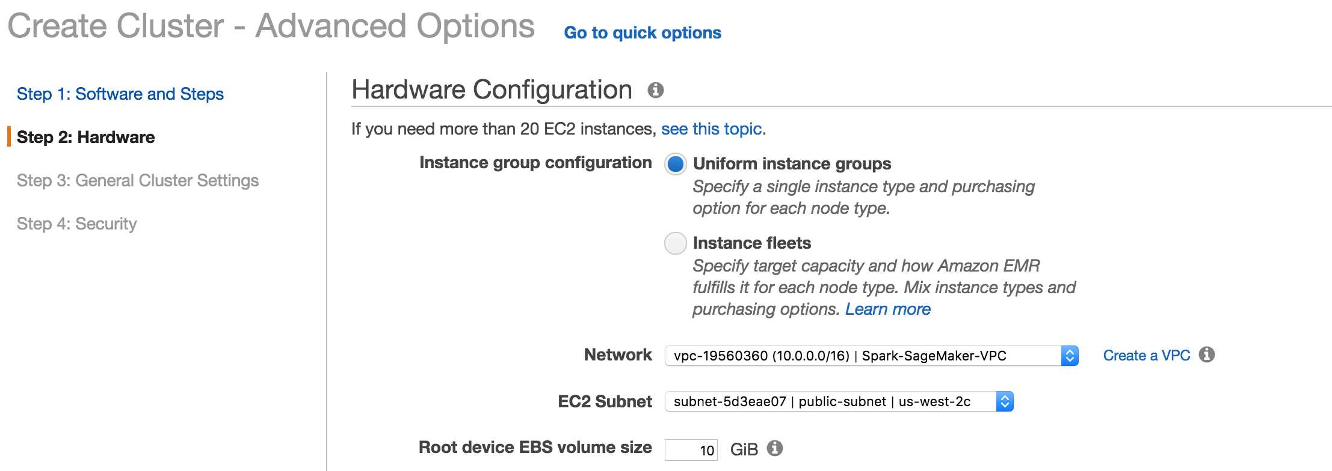Click the Network field label

pyautogui.click(x=617, y=355)
